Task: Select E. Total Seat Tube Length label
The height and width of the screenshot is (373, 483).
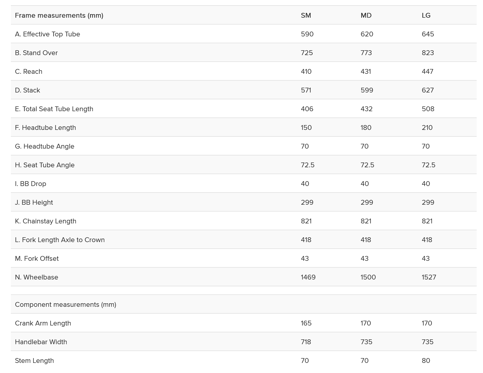Action: pyautogui.click(x=54, y=109)
